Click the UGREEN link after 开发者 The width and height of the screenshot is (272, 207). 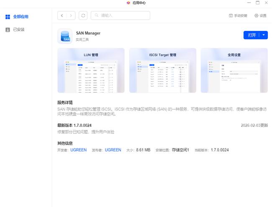click(x=78, y=150)
